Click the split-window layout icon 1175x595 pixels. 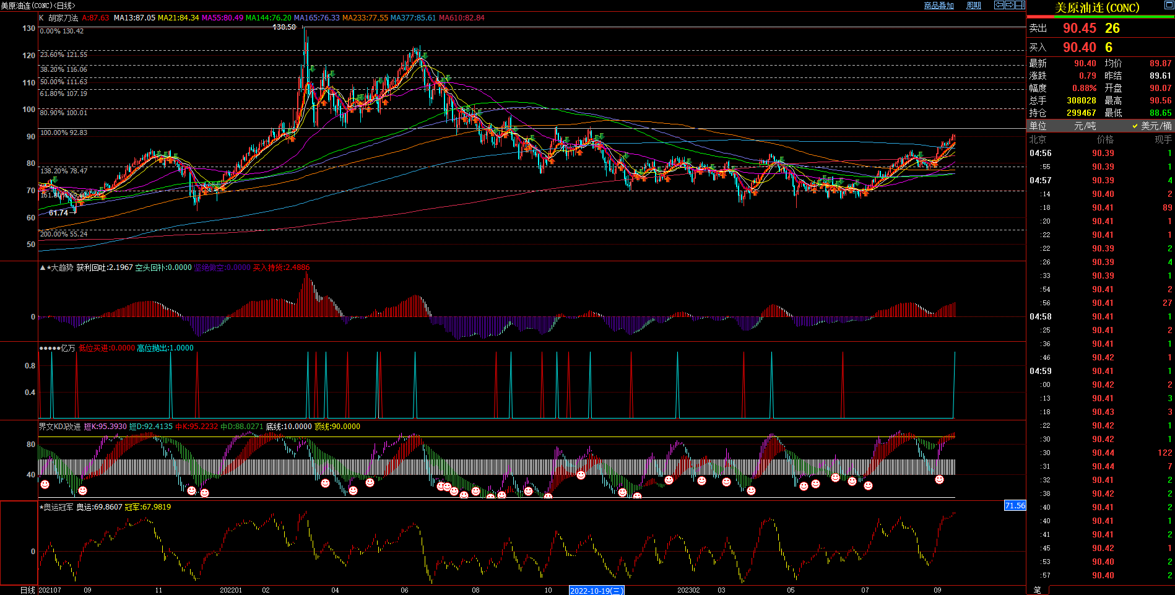click(1020, 5)
